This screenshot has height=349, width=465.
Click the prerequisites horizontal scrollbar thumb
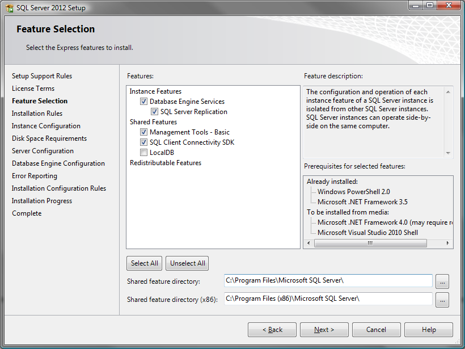point(370,243)
